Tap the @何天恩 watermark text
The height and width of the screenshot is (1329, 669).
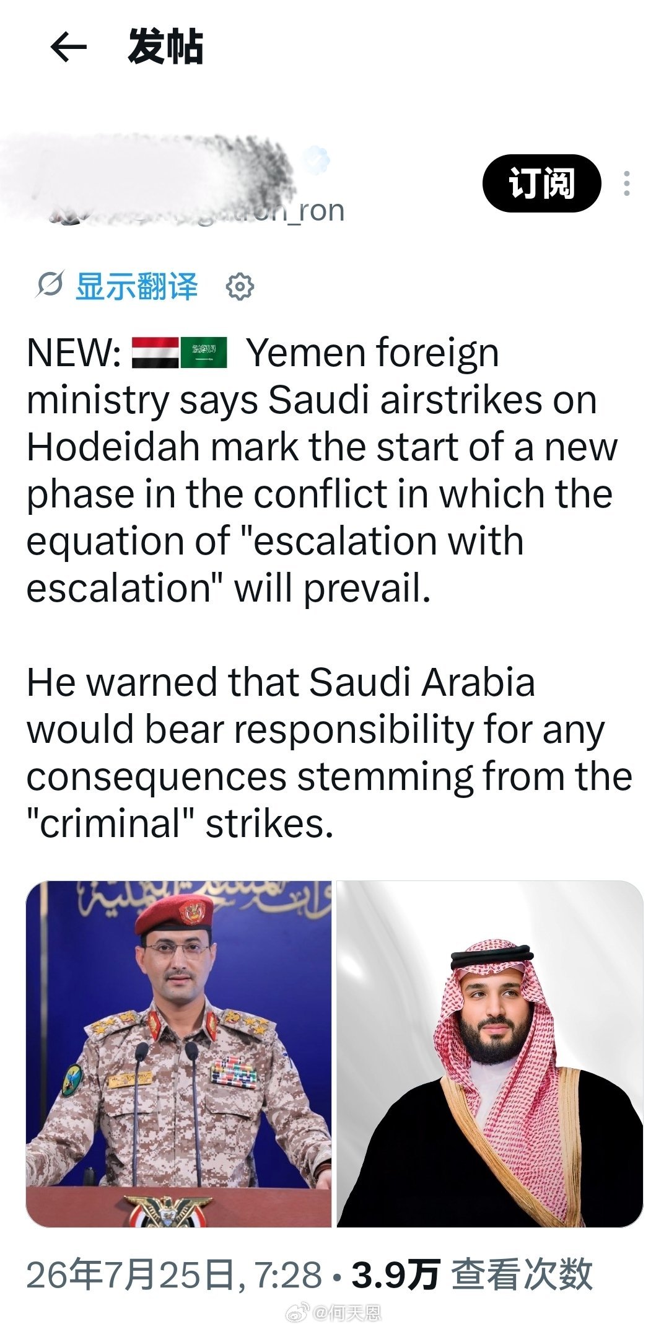[346, 1313]
